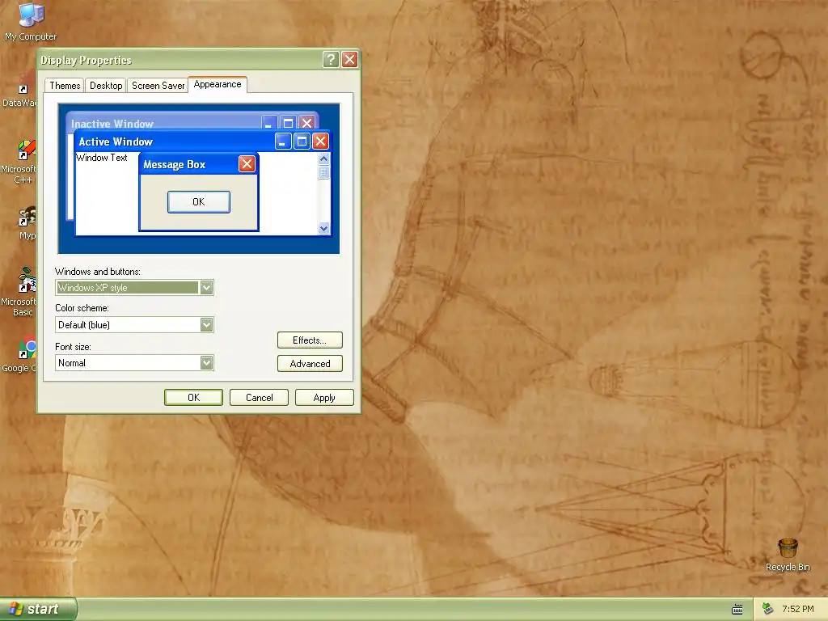Click the Message Box close button in preview
This screenshot has height=621, width=828.
[x=247, y=164]
